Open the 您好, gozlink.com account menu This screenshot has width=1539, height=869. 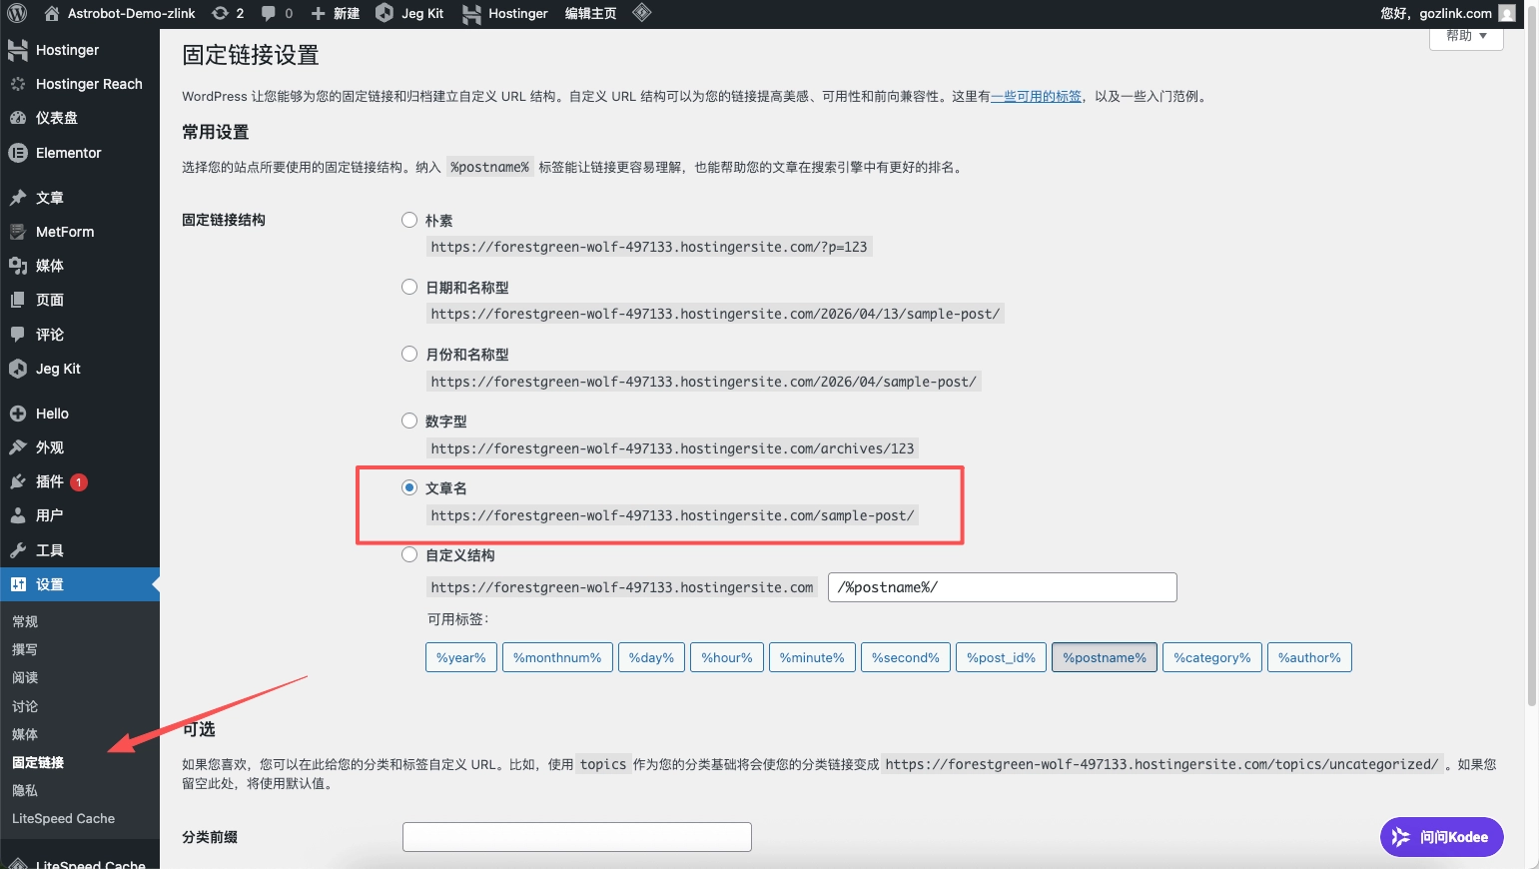pos(1448,13)
